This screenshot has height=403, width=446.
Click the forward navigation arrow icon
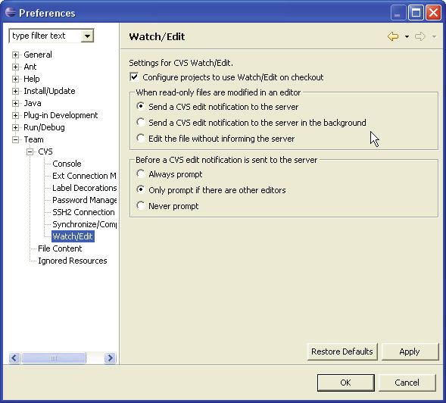(420, 36)
